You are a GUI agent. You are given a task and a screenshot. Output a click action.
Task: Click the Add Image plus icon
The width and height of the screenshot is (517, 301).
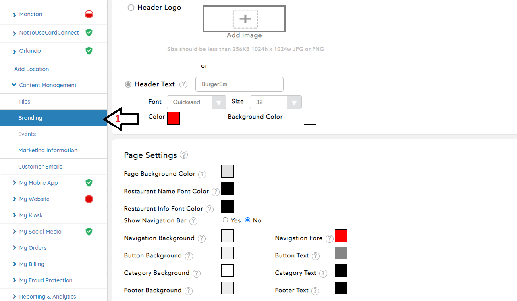tap(245, 19)
